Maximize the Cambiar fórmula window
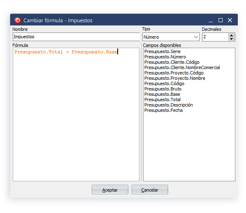 coord(221,20)
